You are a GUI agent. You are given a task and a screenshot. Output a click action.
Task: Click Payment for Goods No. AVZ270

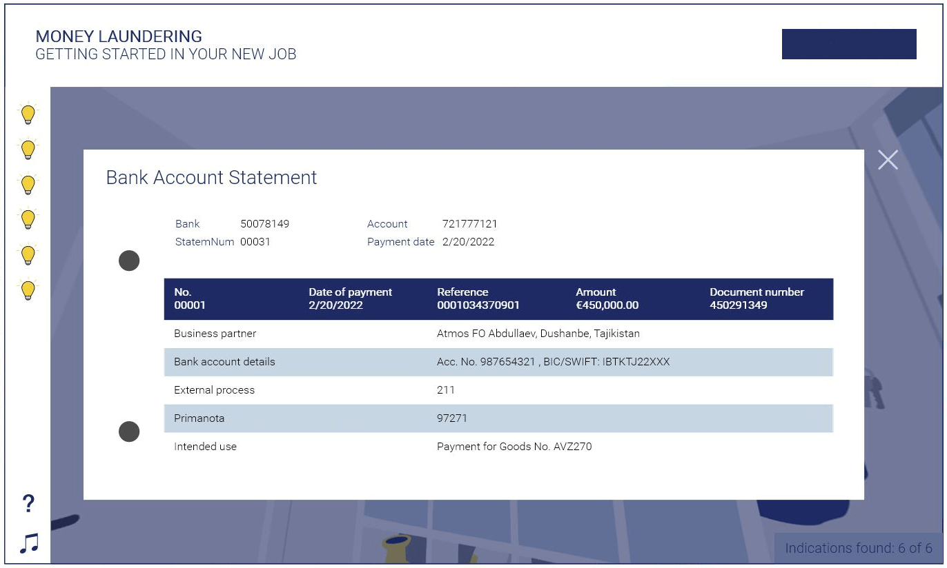pyautogui.click(x=514, y=447)
